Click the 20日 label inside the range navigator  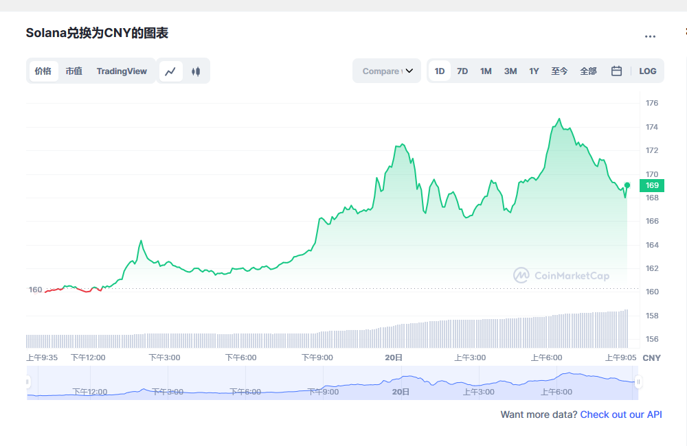tap(401, 392)
